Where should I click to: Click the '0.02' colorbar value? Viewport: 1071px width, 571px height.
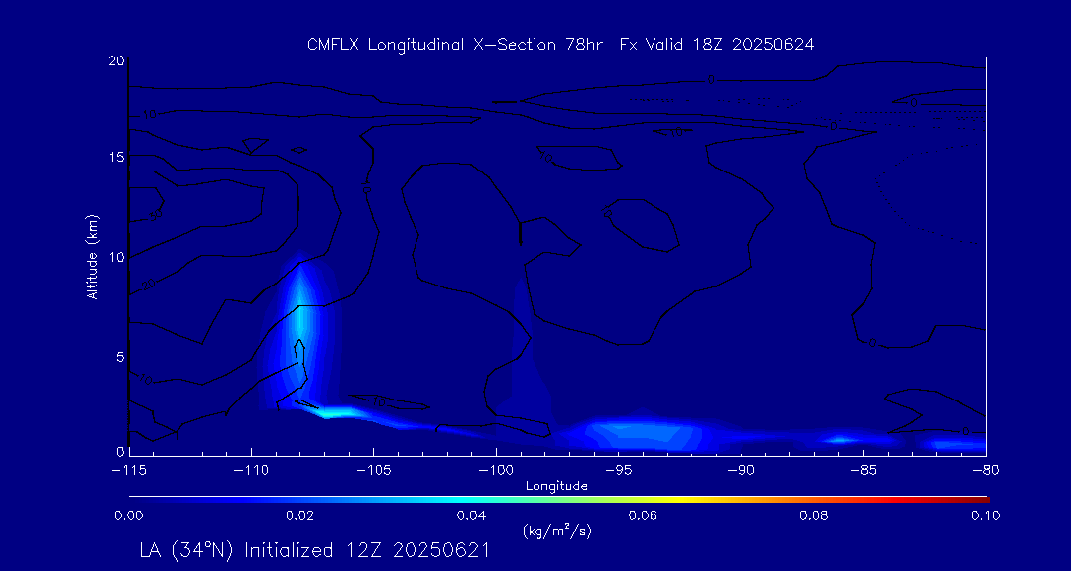(x=299, y=515)
